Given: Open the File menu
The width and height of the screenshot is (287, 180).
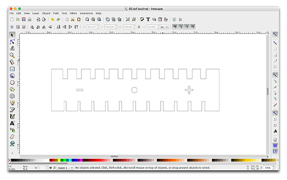Looking at the screenshot, I should [12, 13].
